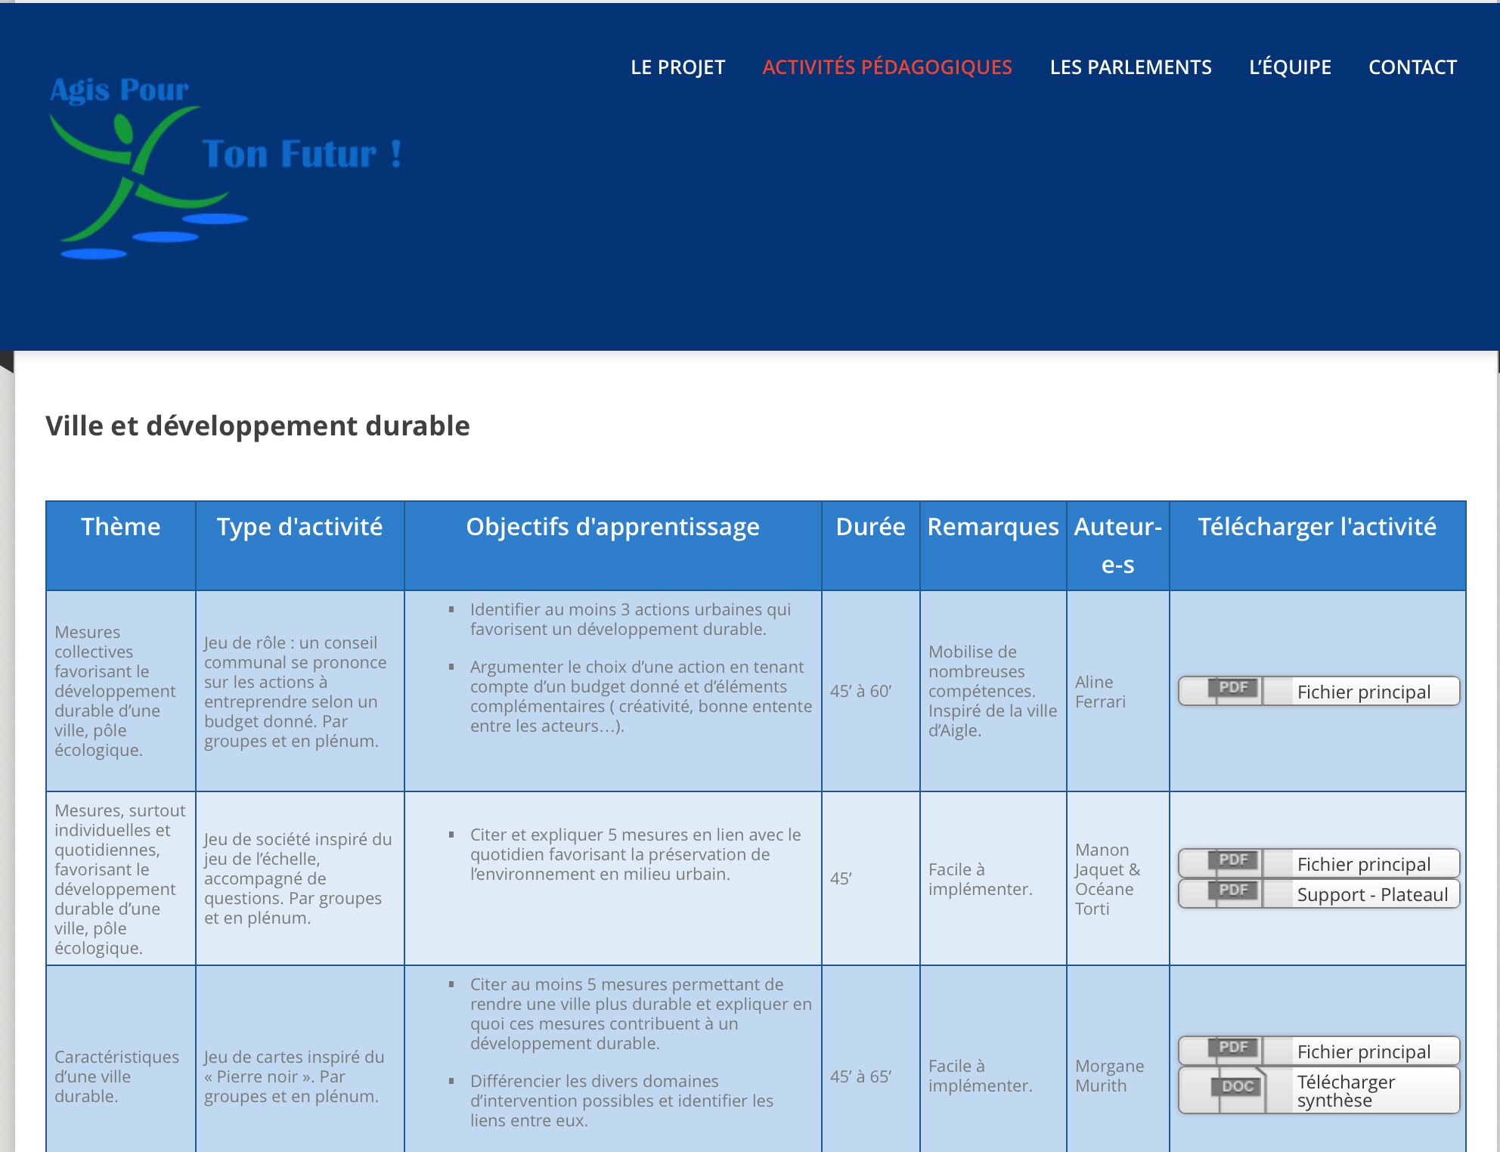This screenshot has width=1500, height=1152.
Task: Go to Les Parlements page
Action: tap(1130, 67)
